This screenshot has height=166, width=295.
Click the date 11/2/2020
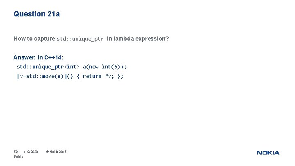31,152
